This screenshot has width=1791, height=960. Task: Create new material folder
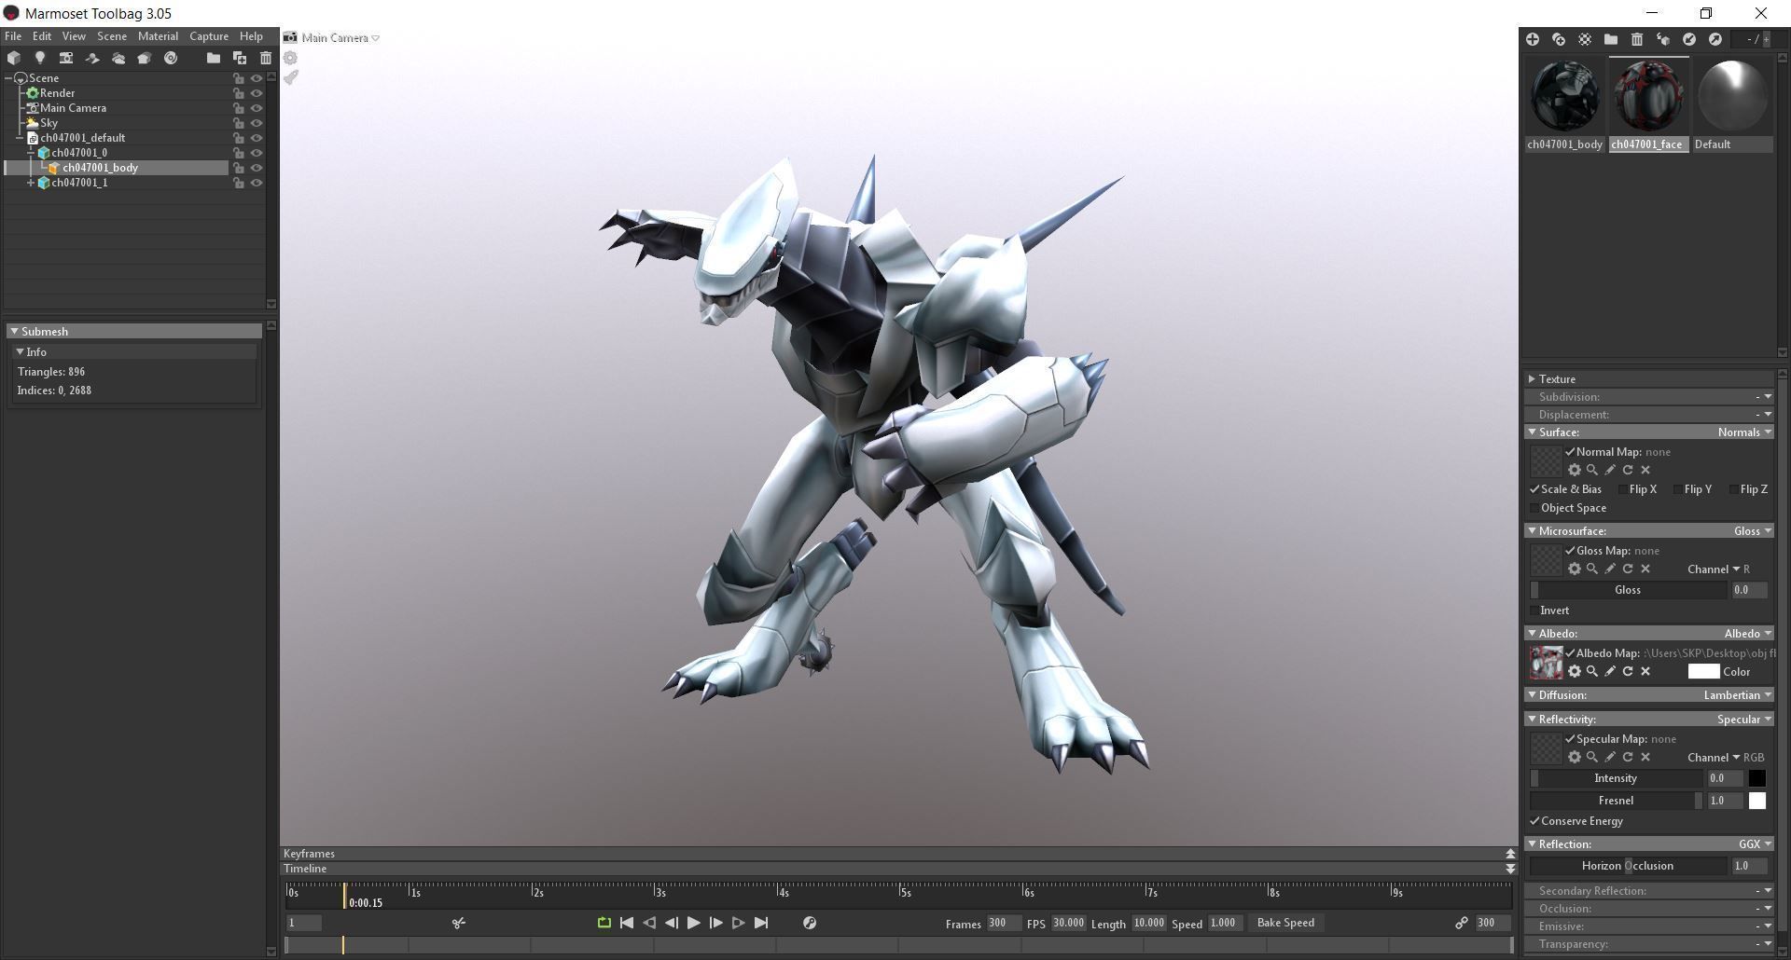point(1611,39)
